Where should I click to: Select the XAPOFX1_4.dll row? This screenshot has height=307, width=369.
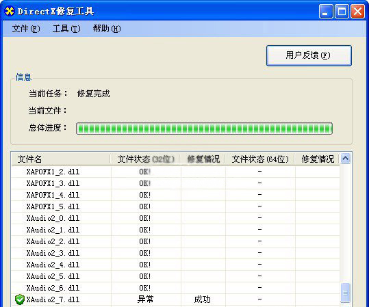tap(175, 195)
